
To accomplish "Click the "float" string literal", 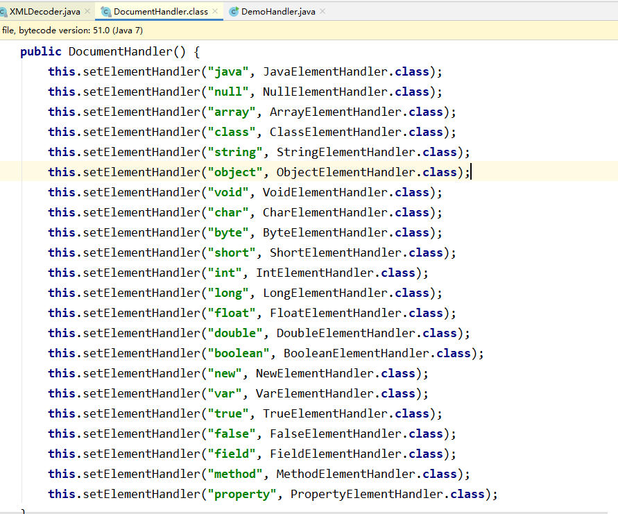I will [230, 313].
